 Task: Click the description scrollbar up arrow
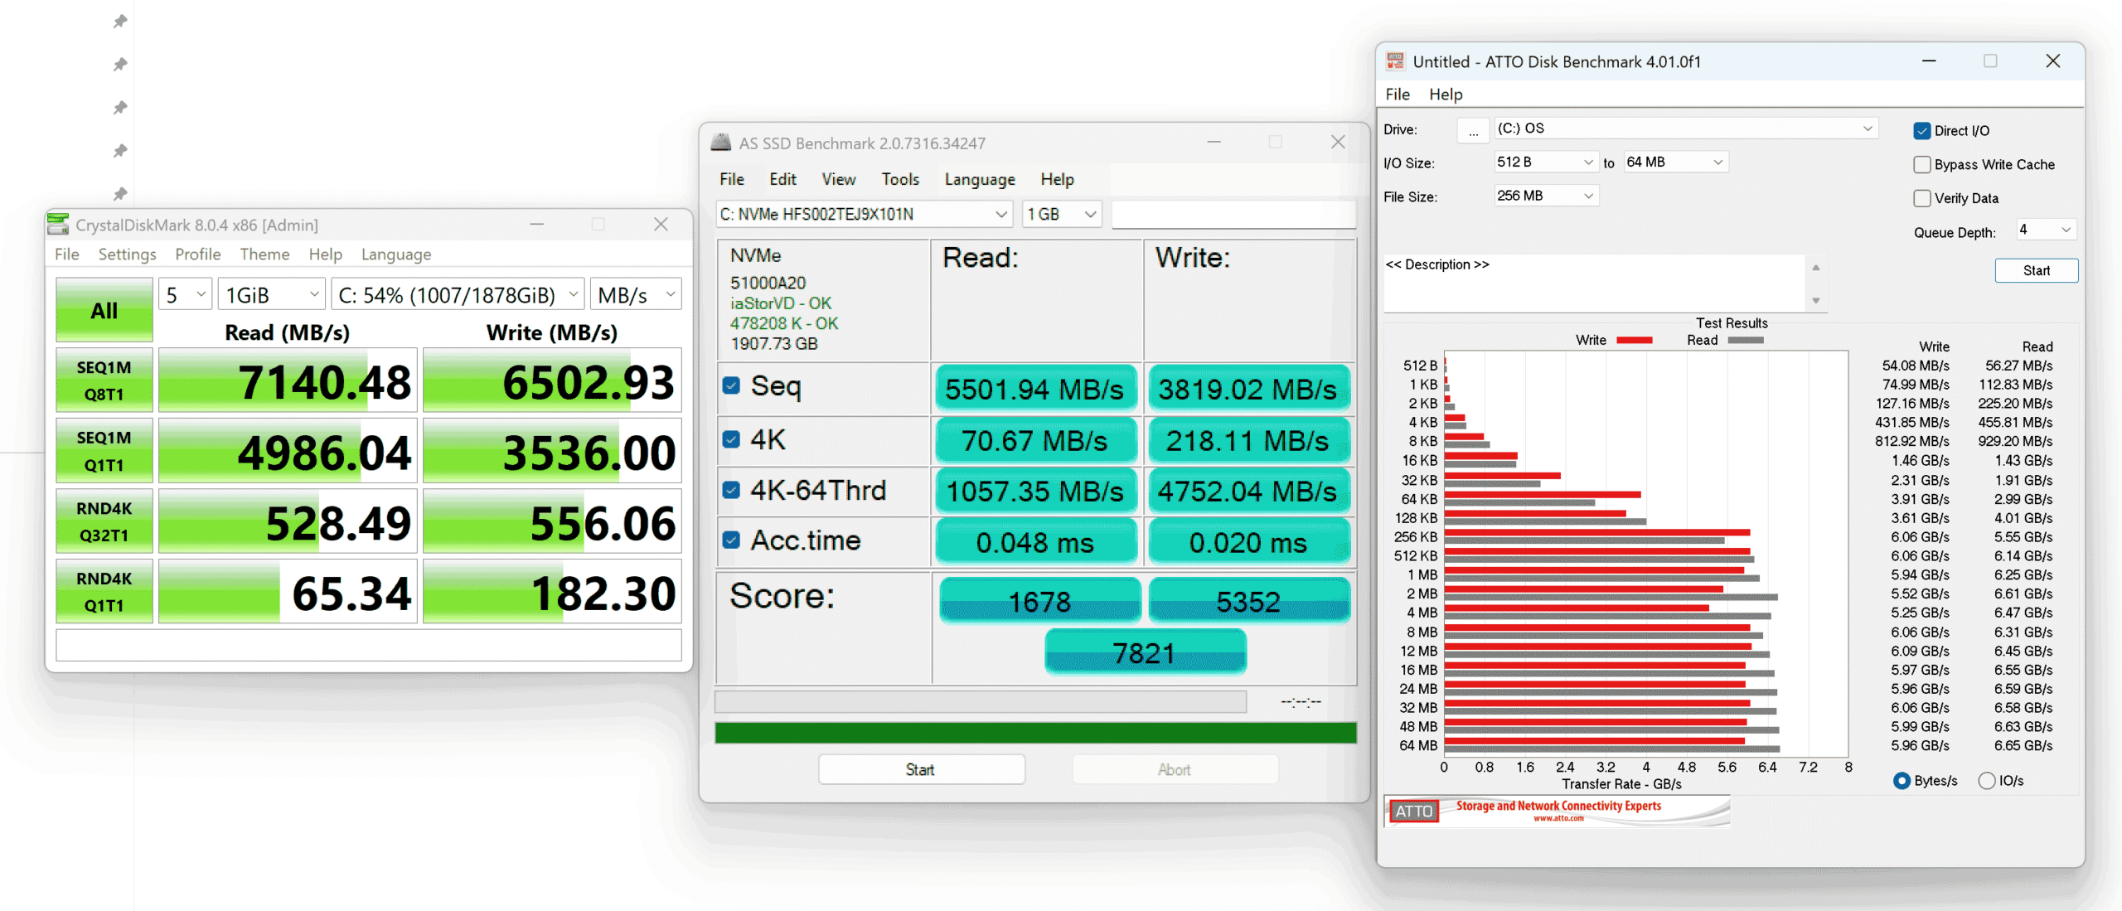1815,268
